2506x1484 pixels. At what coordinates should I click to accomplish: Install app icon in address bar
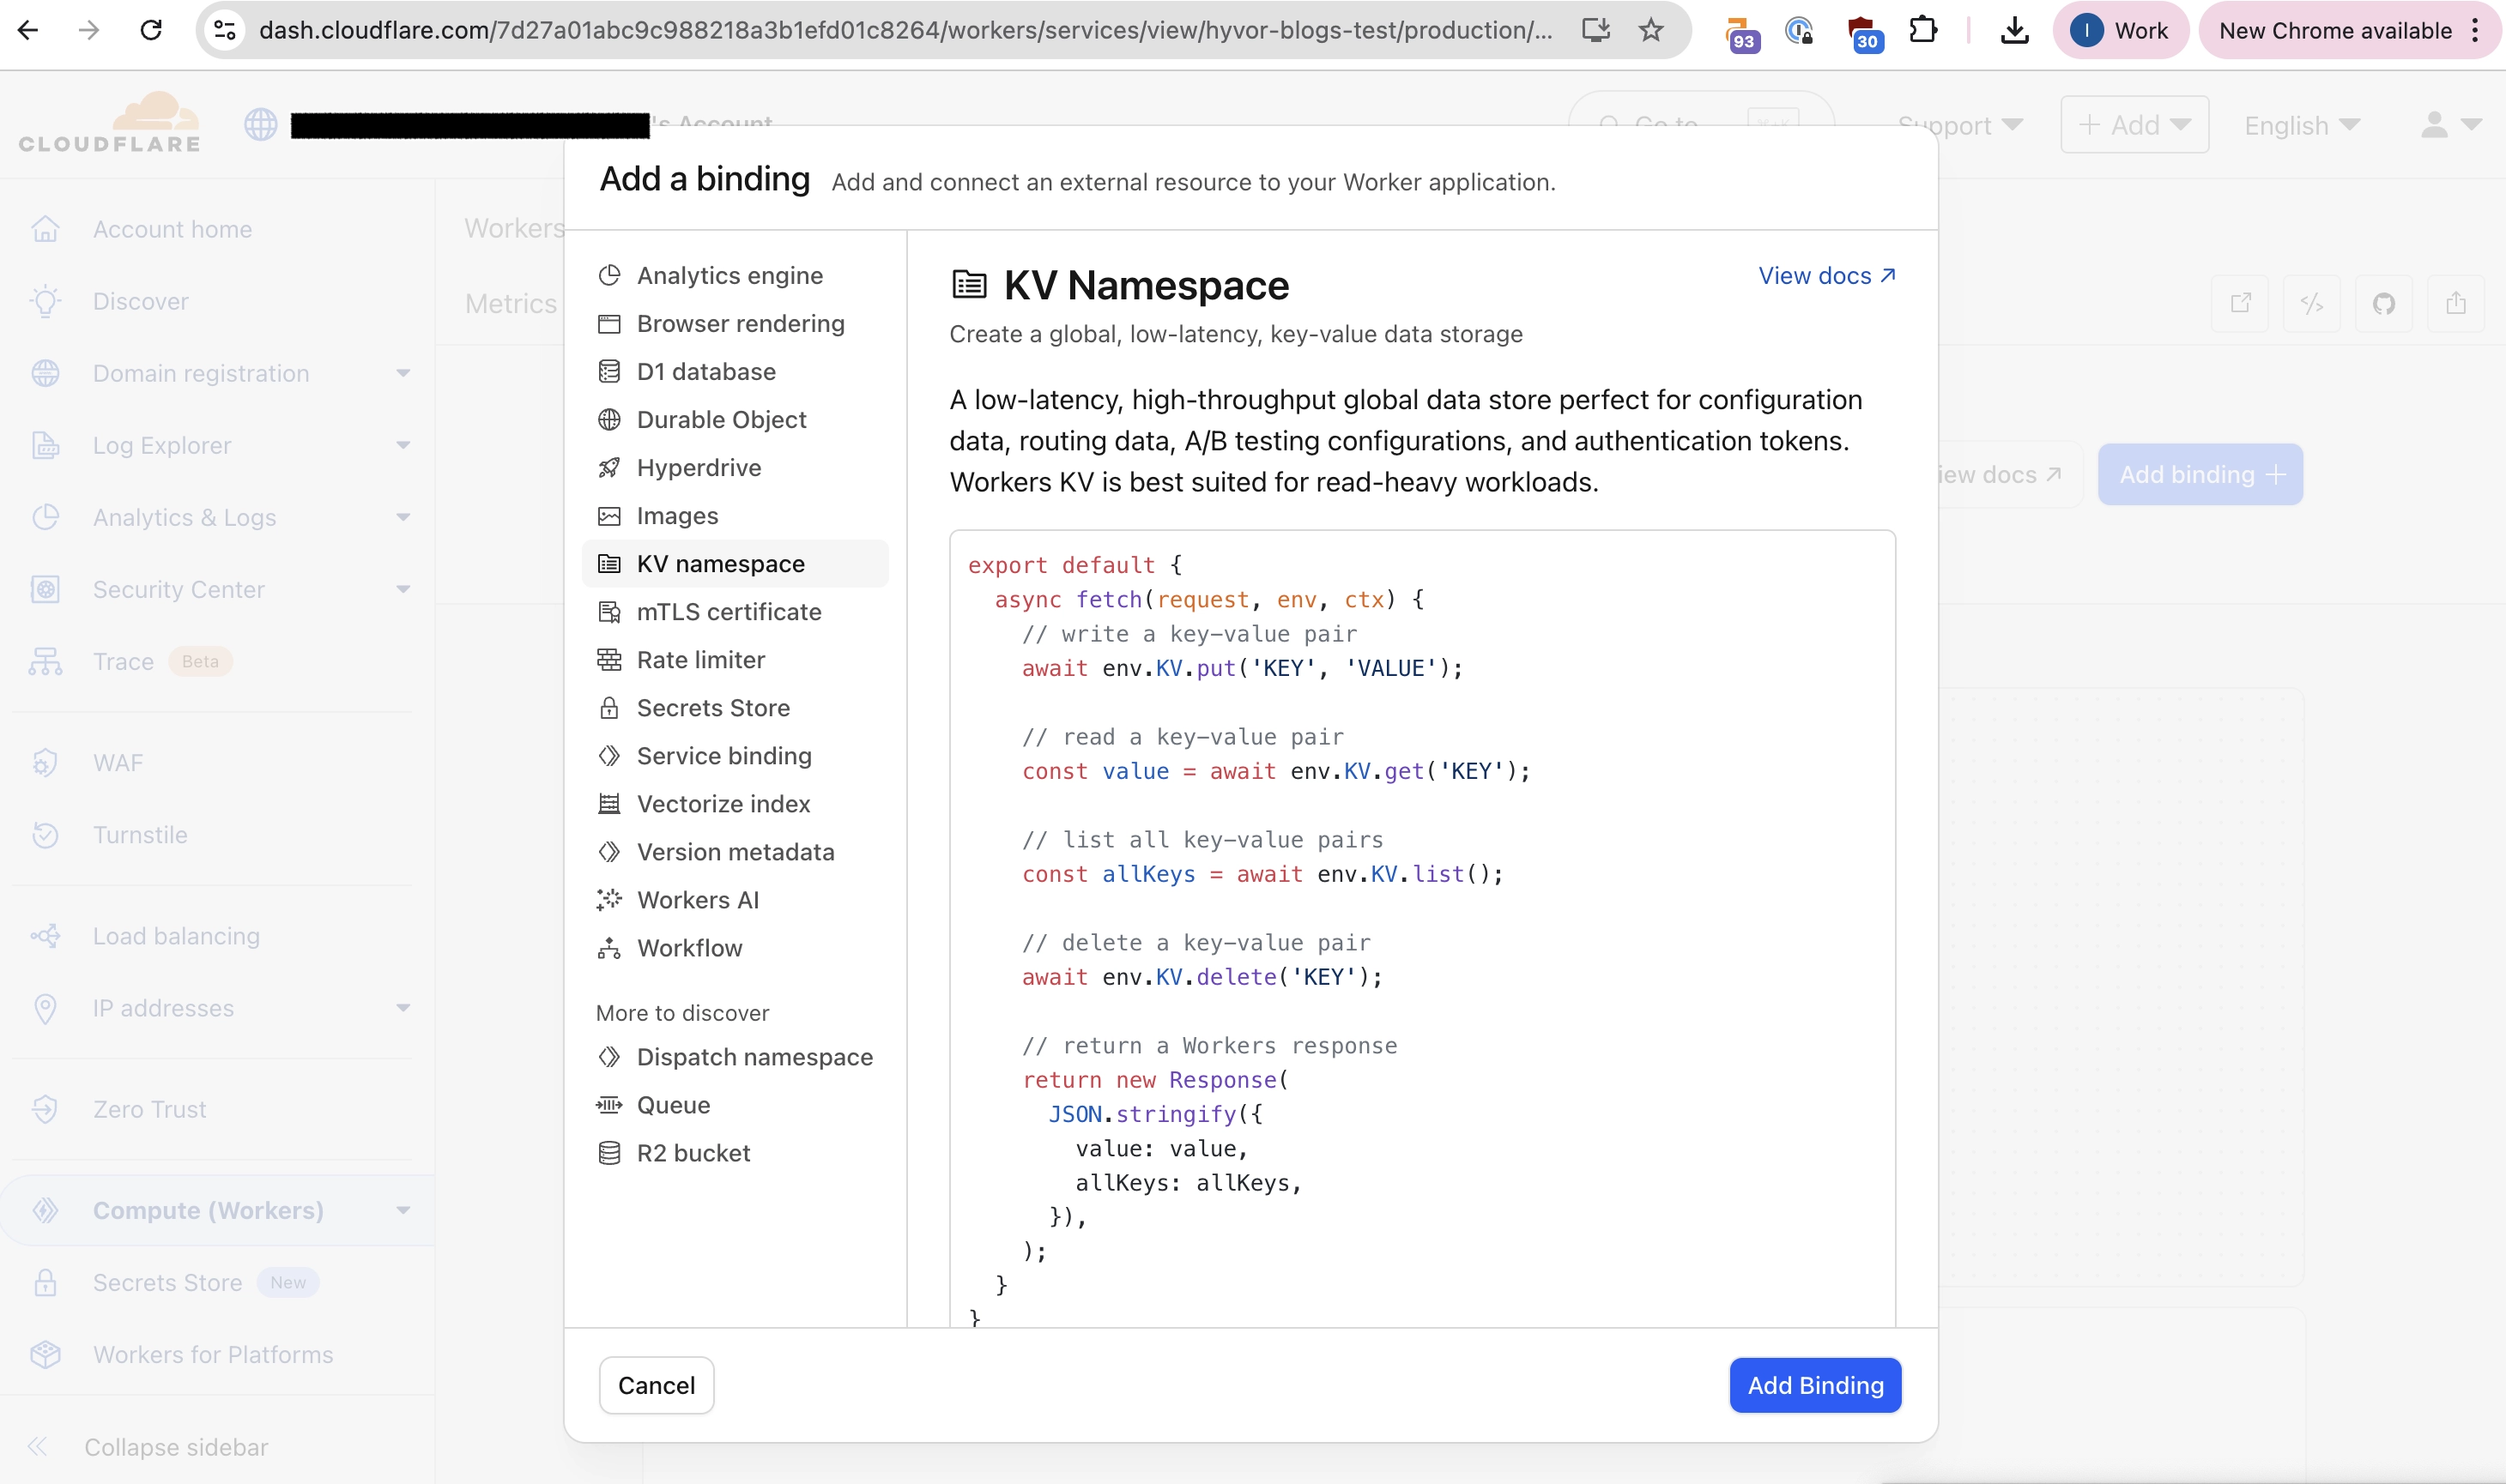1595,30
